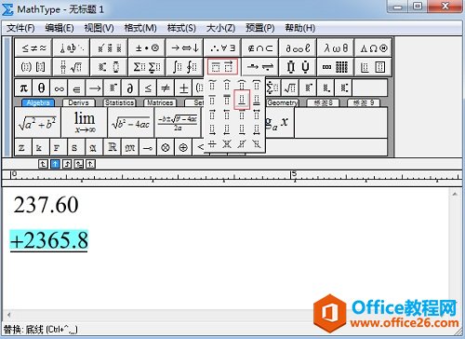Open the lowercase Greek letters palette (λ ω θ)
The width and height of the screenshot is (465, 339).
(336, 47)
